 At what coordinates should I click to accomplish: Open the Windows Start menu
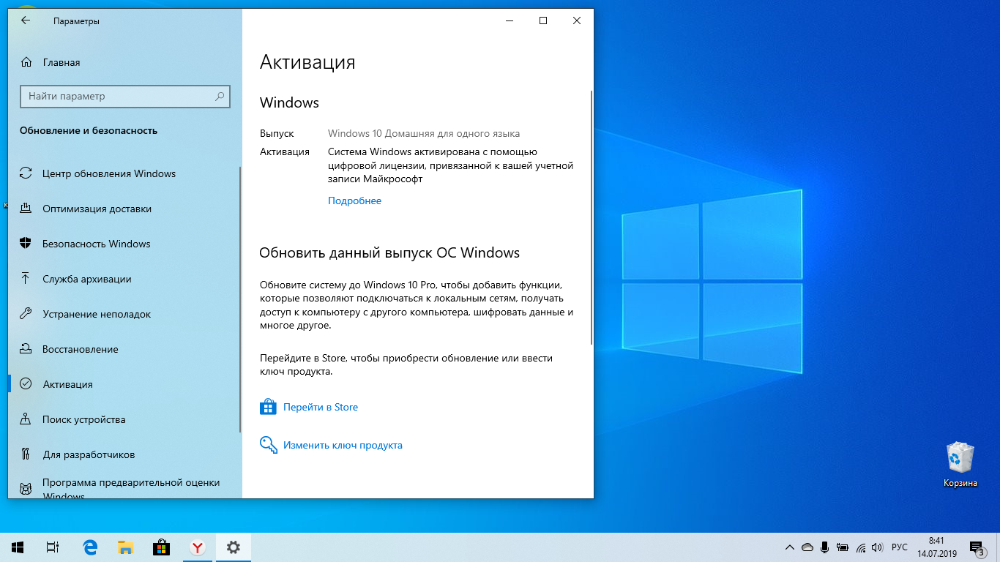coord(18,547)
